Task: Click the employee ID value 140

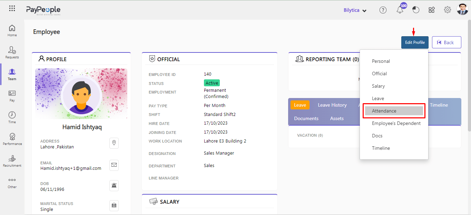Action: click(x=208, y=74)
